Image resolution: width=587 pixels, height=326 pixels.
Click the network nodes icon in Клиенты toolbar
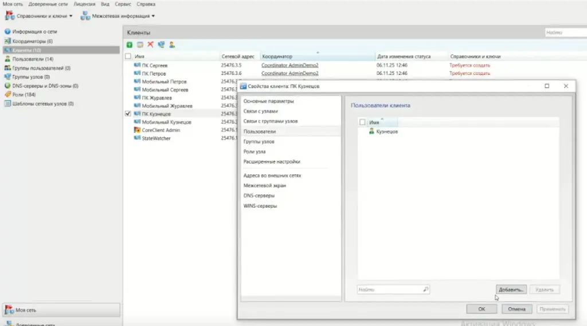tap(161, 45)
